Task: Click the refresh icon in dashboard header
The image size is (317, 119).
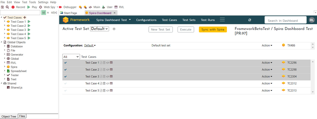Action: [250, 20]
